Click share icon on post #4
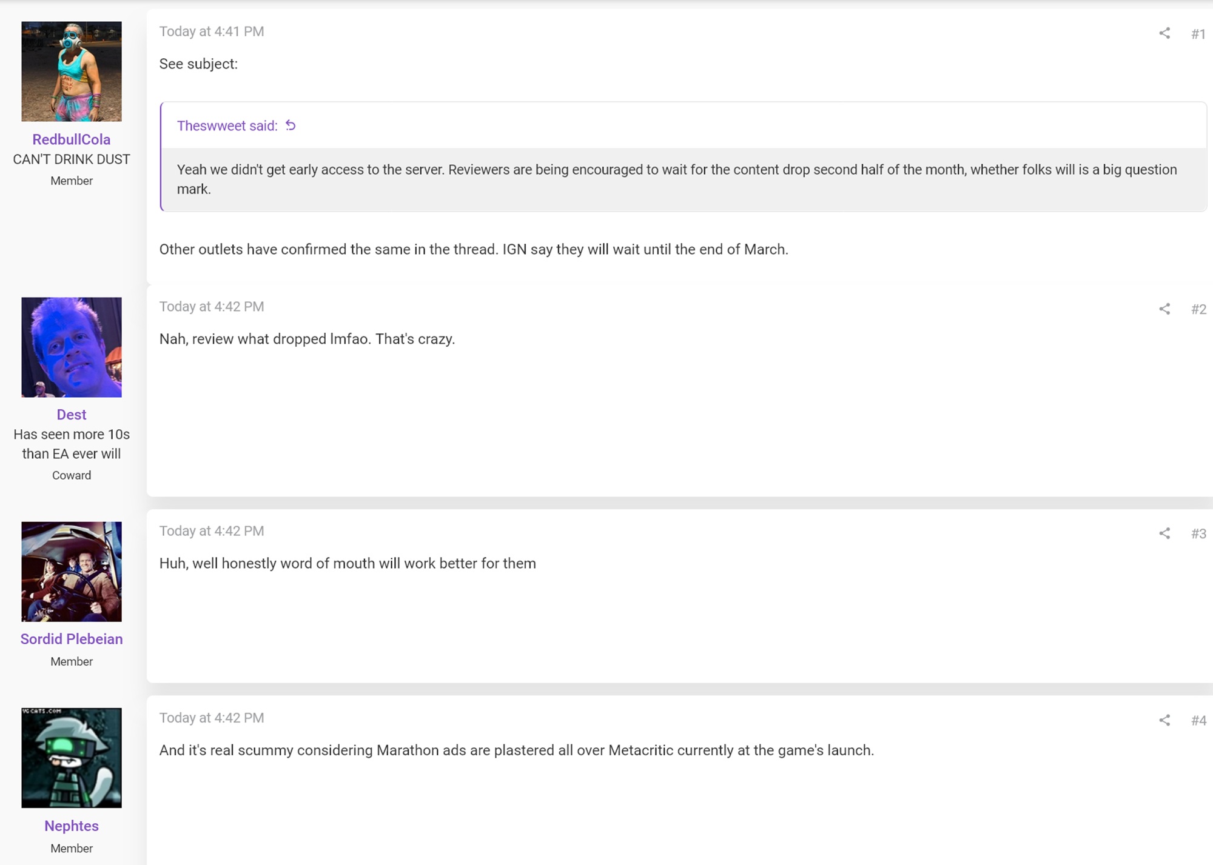Screen dimensions: 1213x865 [1164, 720]
